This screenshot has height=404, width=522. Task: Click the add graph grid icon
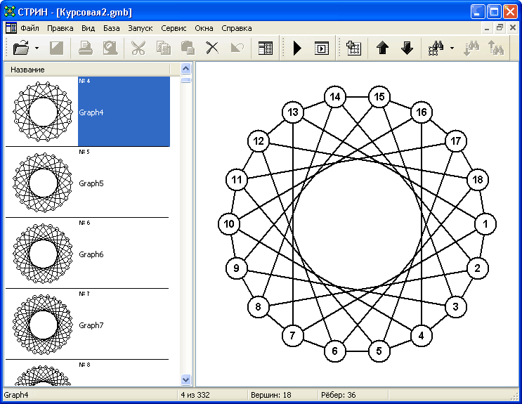354,48
